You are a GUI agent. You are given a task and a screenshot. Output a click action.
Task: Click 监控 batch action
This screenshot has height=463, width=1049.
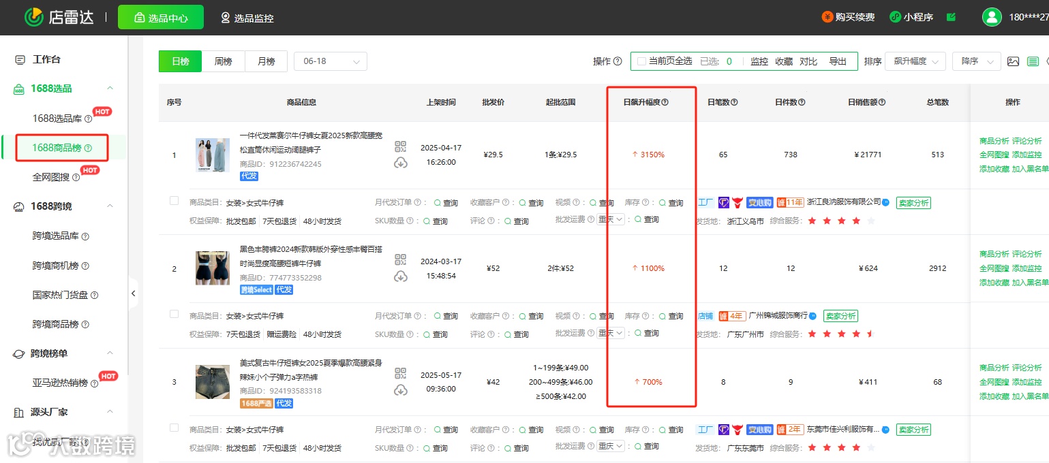pos(759,61)
